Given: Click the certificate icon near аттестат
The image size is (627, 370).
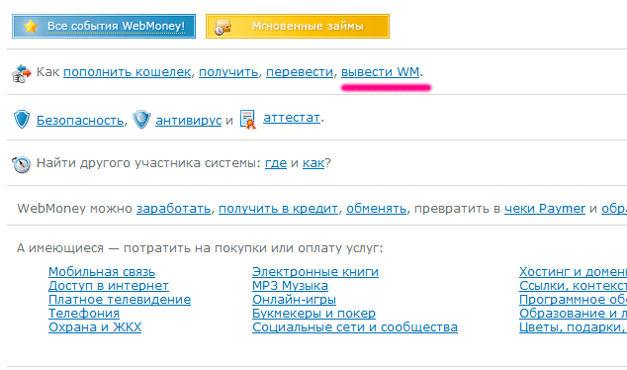Looking at the screenshot, I should tap(247, 119).
